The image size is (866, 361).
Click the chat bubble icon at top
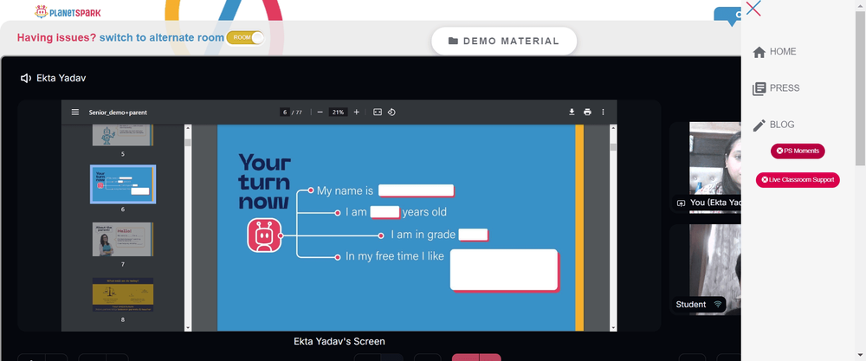(x=727, y=16)
